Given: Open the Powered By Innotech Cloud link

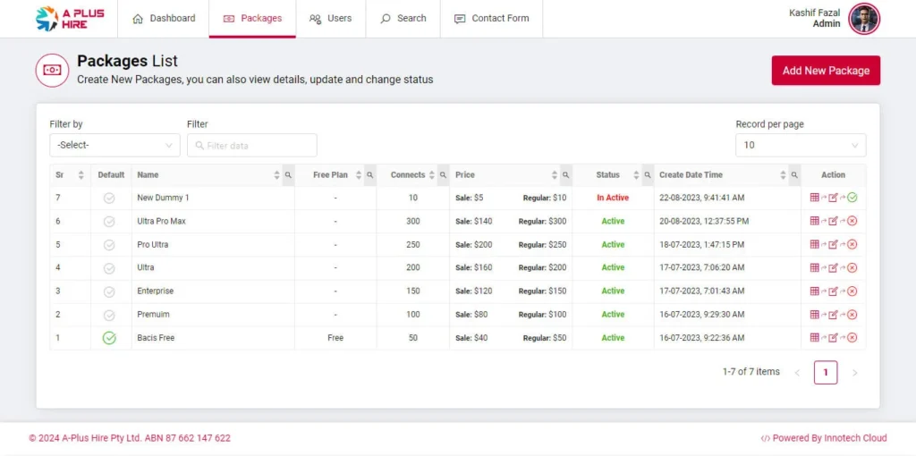Looking at the screenshot, I should click(824, 438).
